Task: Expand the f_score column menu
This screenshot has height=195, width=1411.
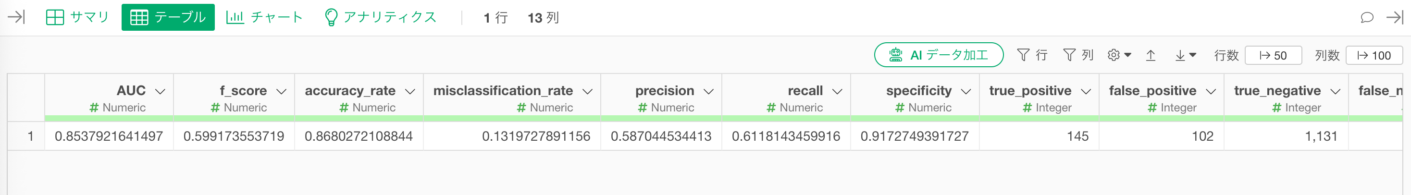Action: point(282,91)
